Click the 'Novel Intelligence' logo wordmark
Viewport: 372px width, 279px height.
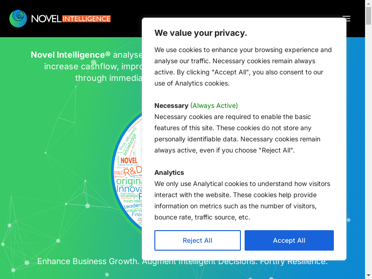pos(71,19)
